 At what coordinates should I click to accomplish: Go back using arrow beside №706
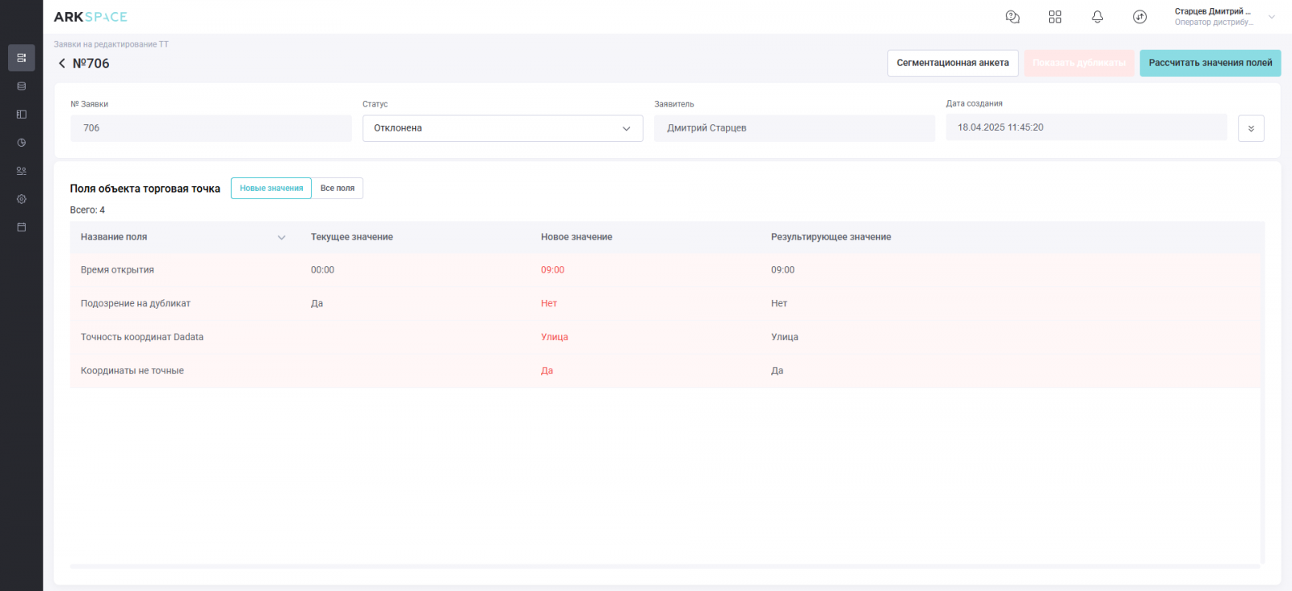point(61,64)
